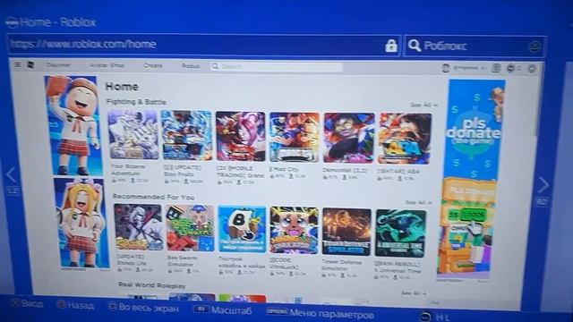Click the Меню параметров option
Screen dimensions: 573x322
(321, 313)
